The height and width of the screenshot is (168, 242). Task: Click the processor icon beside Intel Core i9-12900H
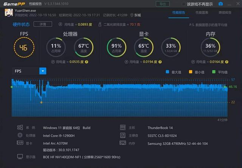20,135
